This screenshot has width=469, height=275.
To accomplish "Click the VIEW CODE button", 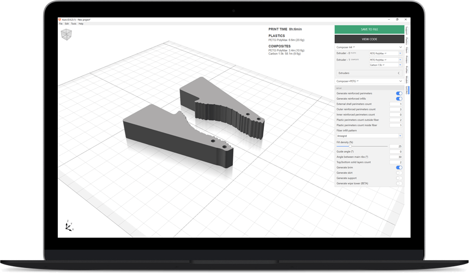I will pos(369,39).
